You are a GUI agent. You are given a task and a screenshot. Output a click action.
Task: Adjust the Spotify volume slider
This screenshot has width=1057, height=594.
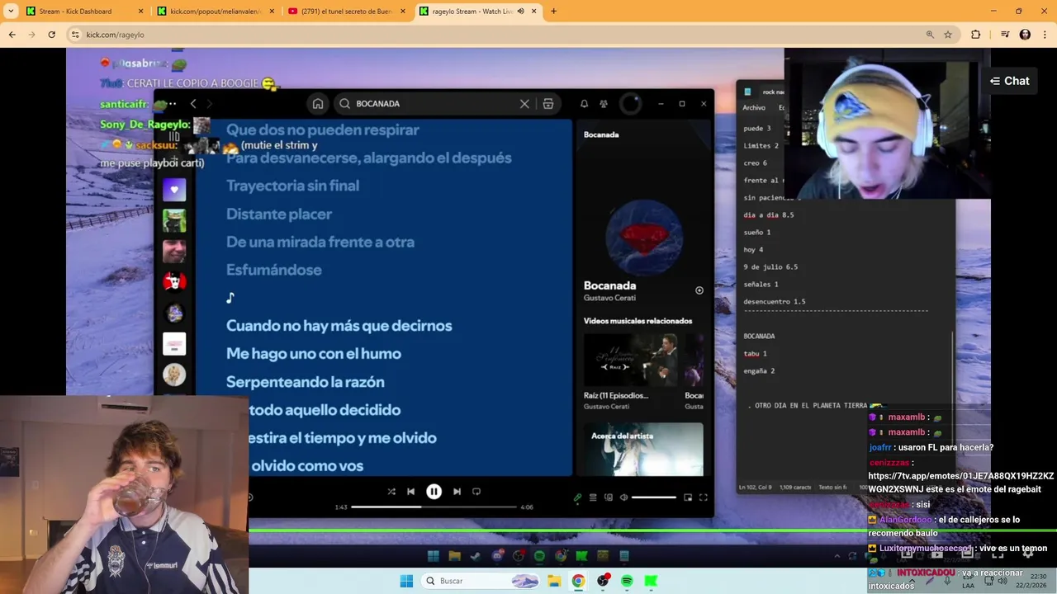tap(653, 497)
